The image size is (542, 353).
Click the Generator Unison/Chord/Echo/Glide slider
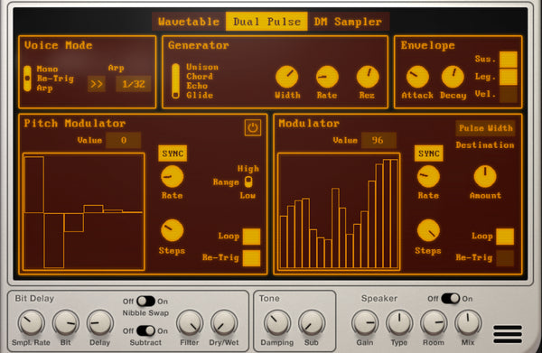coord(175,81)
